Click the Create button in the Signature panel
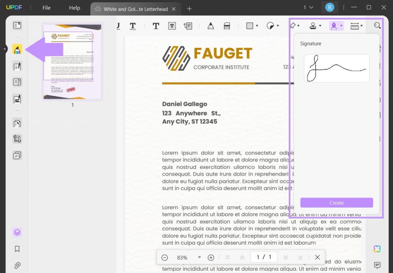 pos(336,202)
